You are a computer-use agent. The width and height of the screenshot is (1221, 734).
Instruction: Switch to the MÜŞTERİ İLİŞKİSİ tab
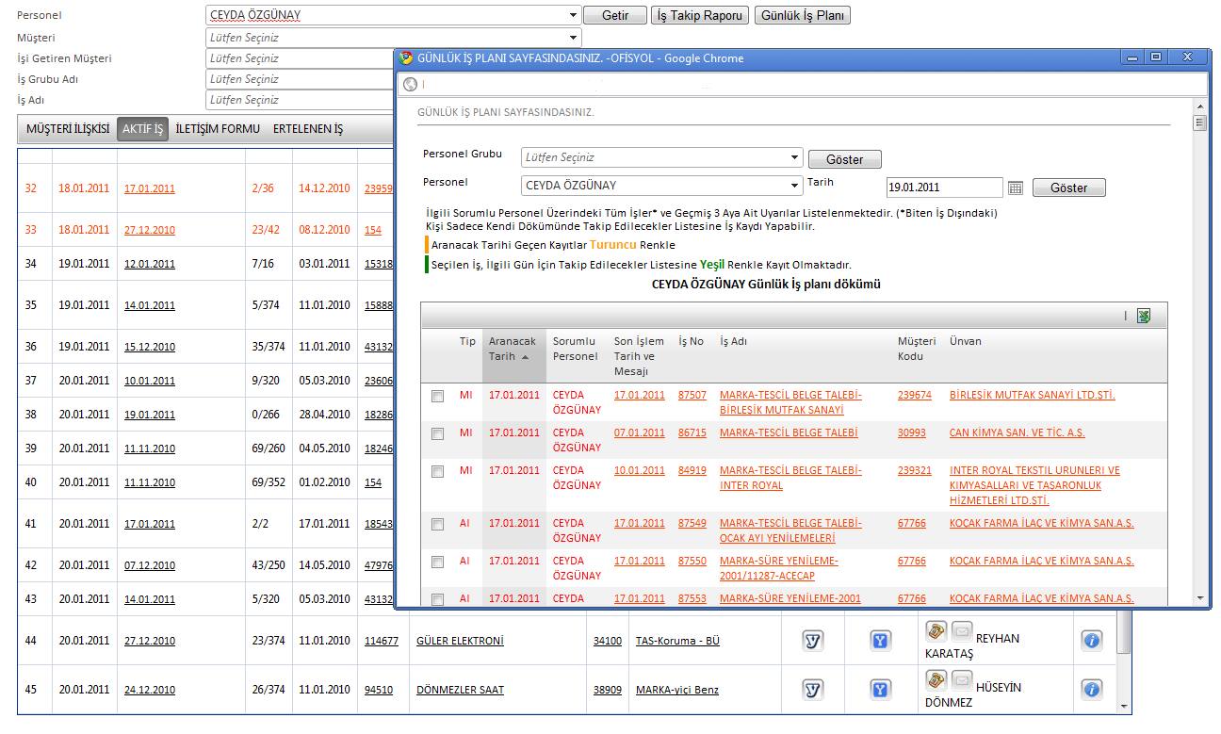(x=68, y=129)
